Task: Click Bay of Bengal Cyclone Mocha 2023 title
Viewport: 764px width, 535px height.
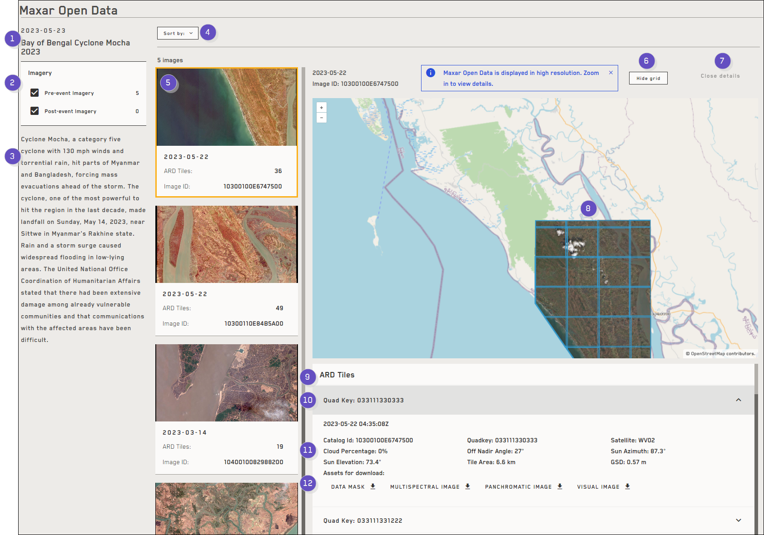Action: 75,47
